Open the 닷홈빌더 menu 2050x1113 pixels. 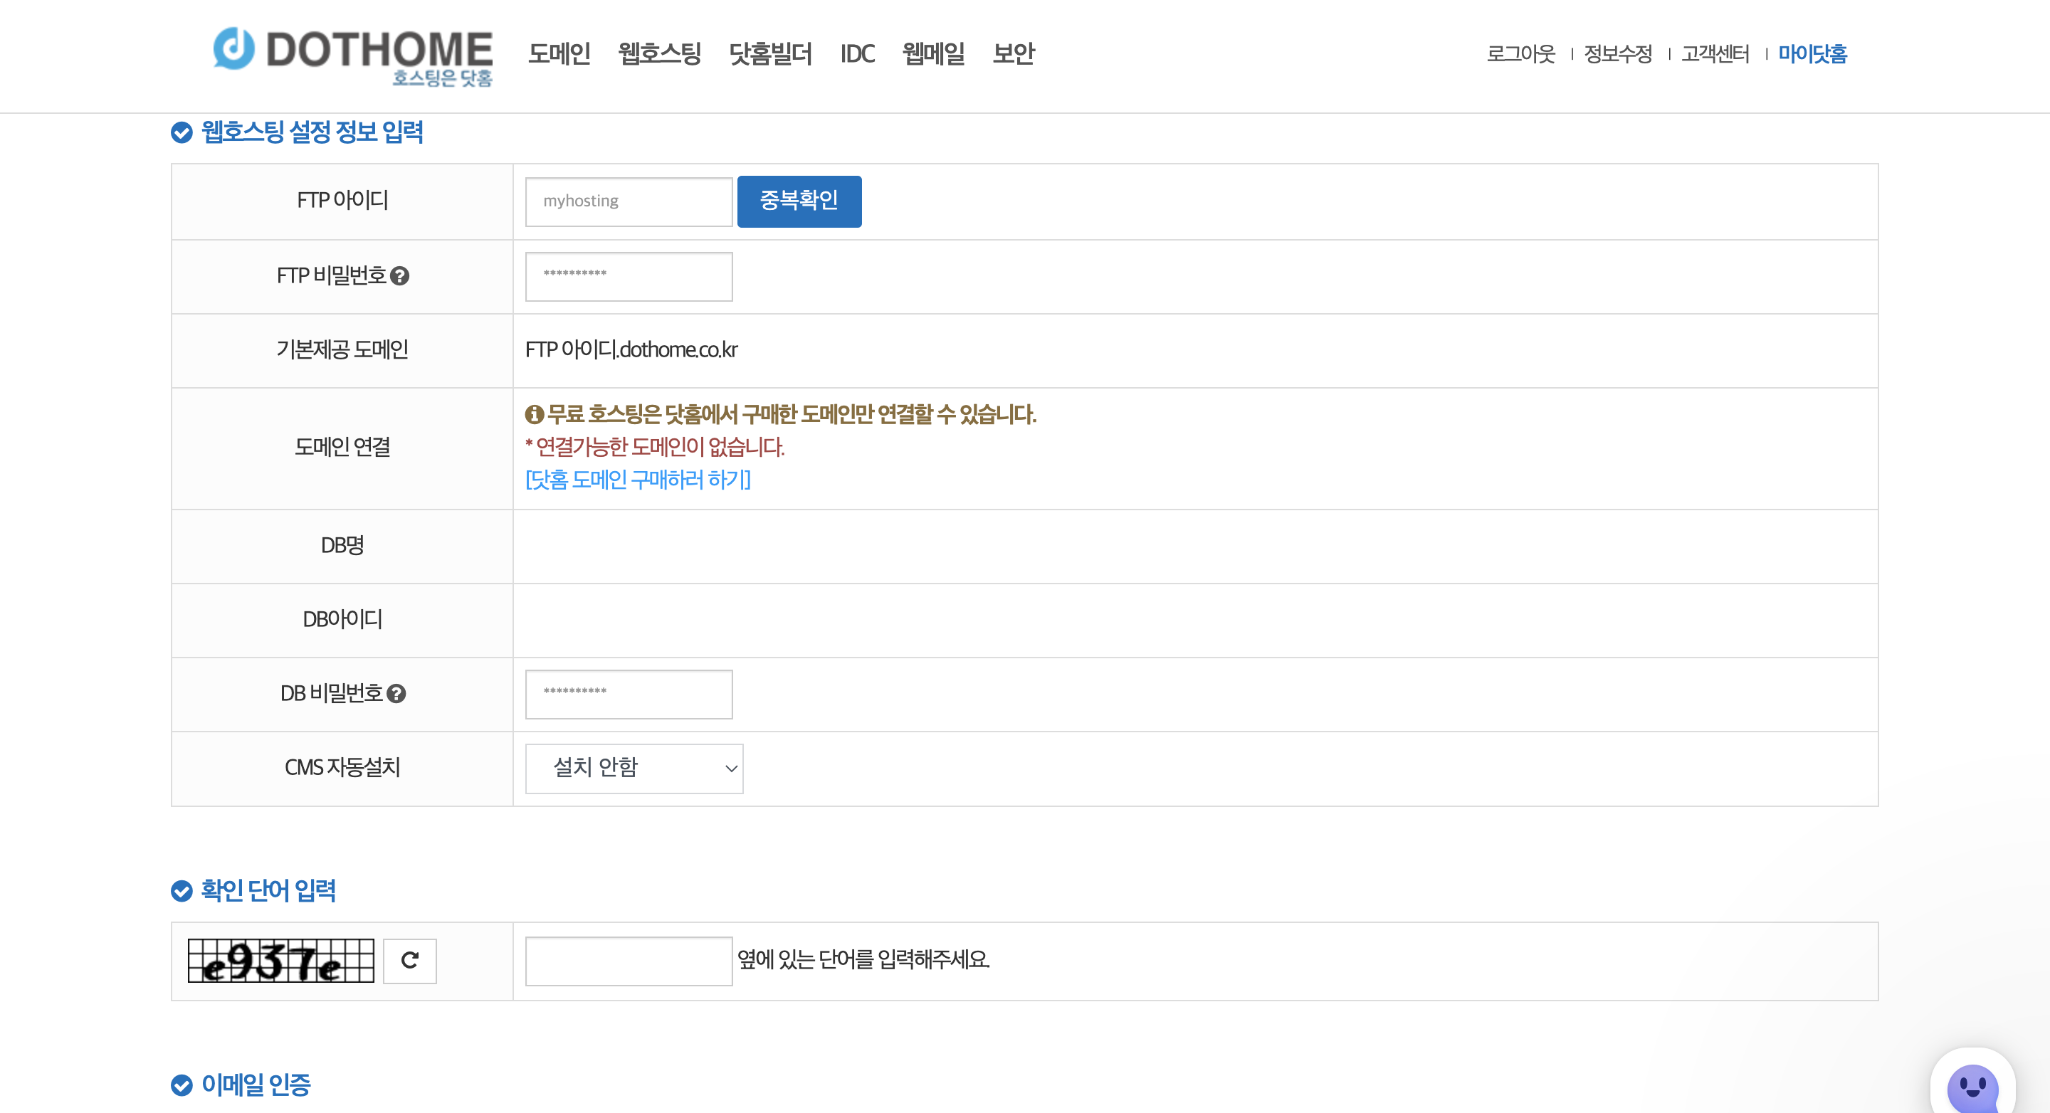(x=769, y=54)
